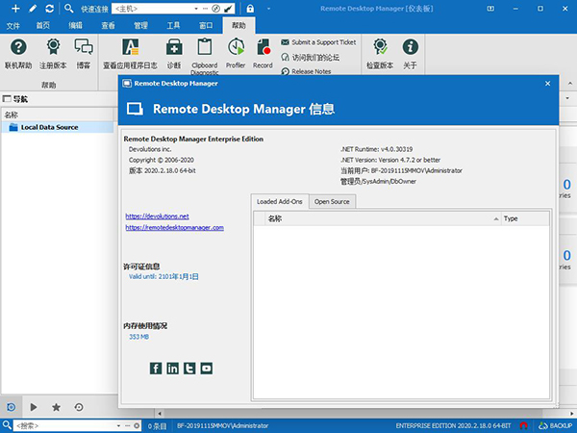Sort add-ons by the name column arrow
The height and width of the screenshot is (433, 577).
495,218
